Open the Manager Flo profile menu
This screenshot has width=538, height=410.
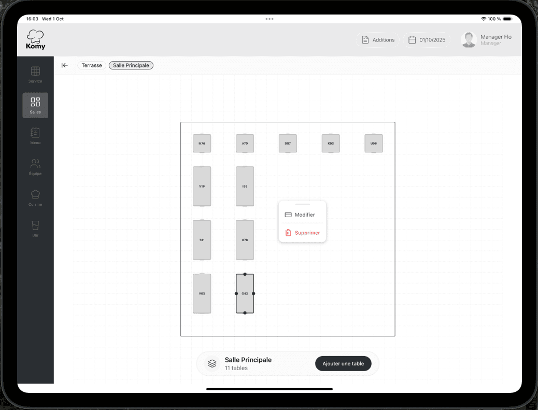(x=486, y=40)
